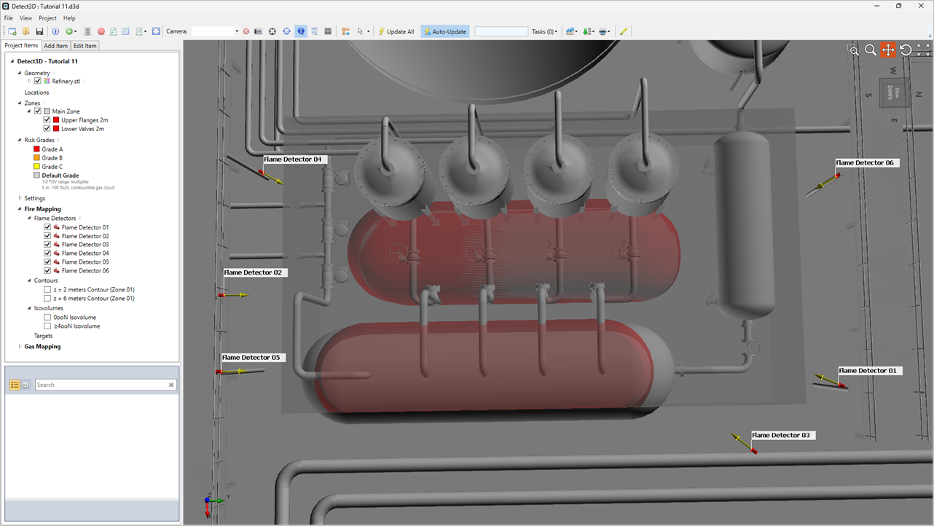Expand the Gas Mapping tree node
The width and height of the screenshot is (934, 526).
point(20,347)
